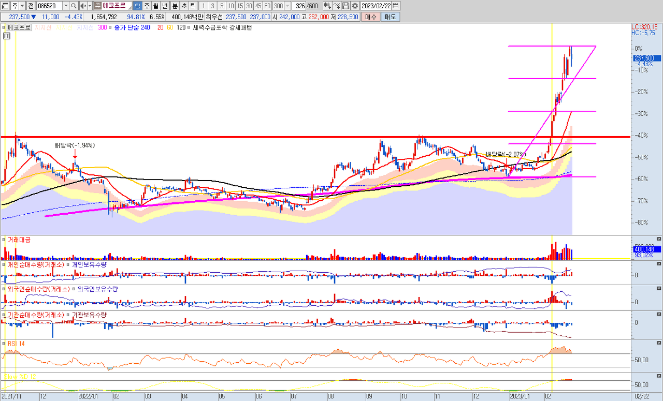Click the 개인보유수량 indicator label
663x401 pixels.
point(90,264)
